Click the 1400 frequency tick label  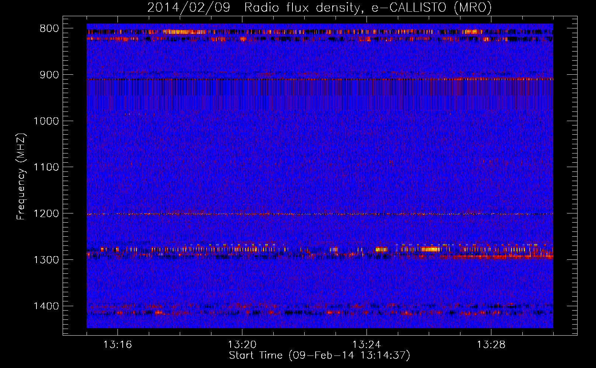(x=46, y=306)
